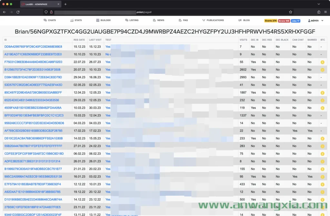Click BTC coin icon in F75031C9 row
Screen dimensions: 330x216
pyautogui.click(x=322, y=62)
